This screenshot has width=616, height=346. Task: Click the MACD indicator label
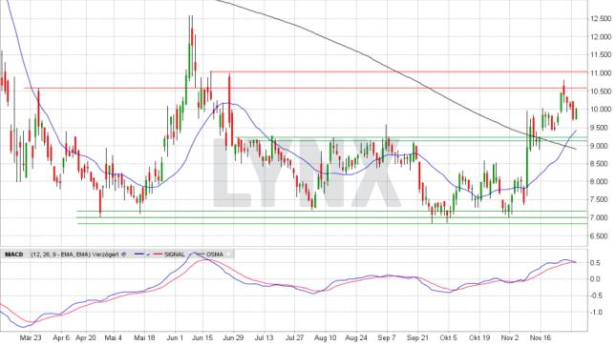click(13, 254)
